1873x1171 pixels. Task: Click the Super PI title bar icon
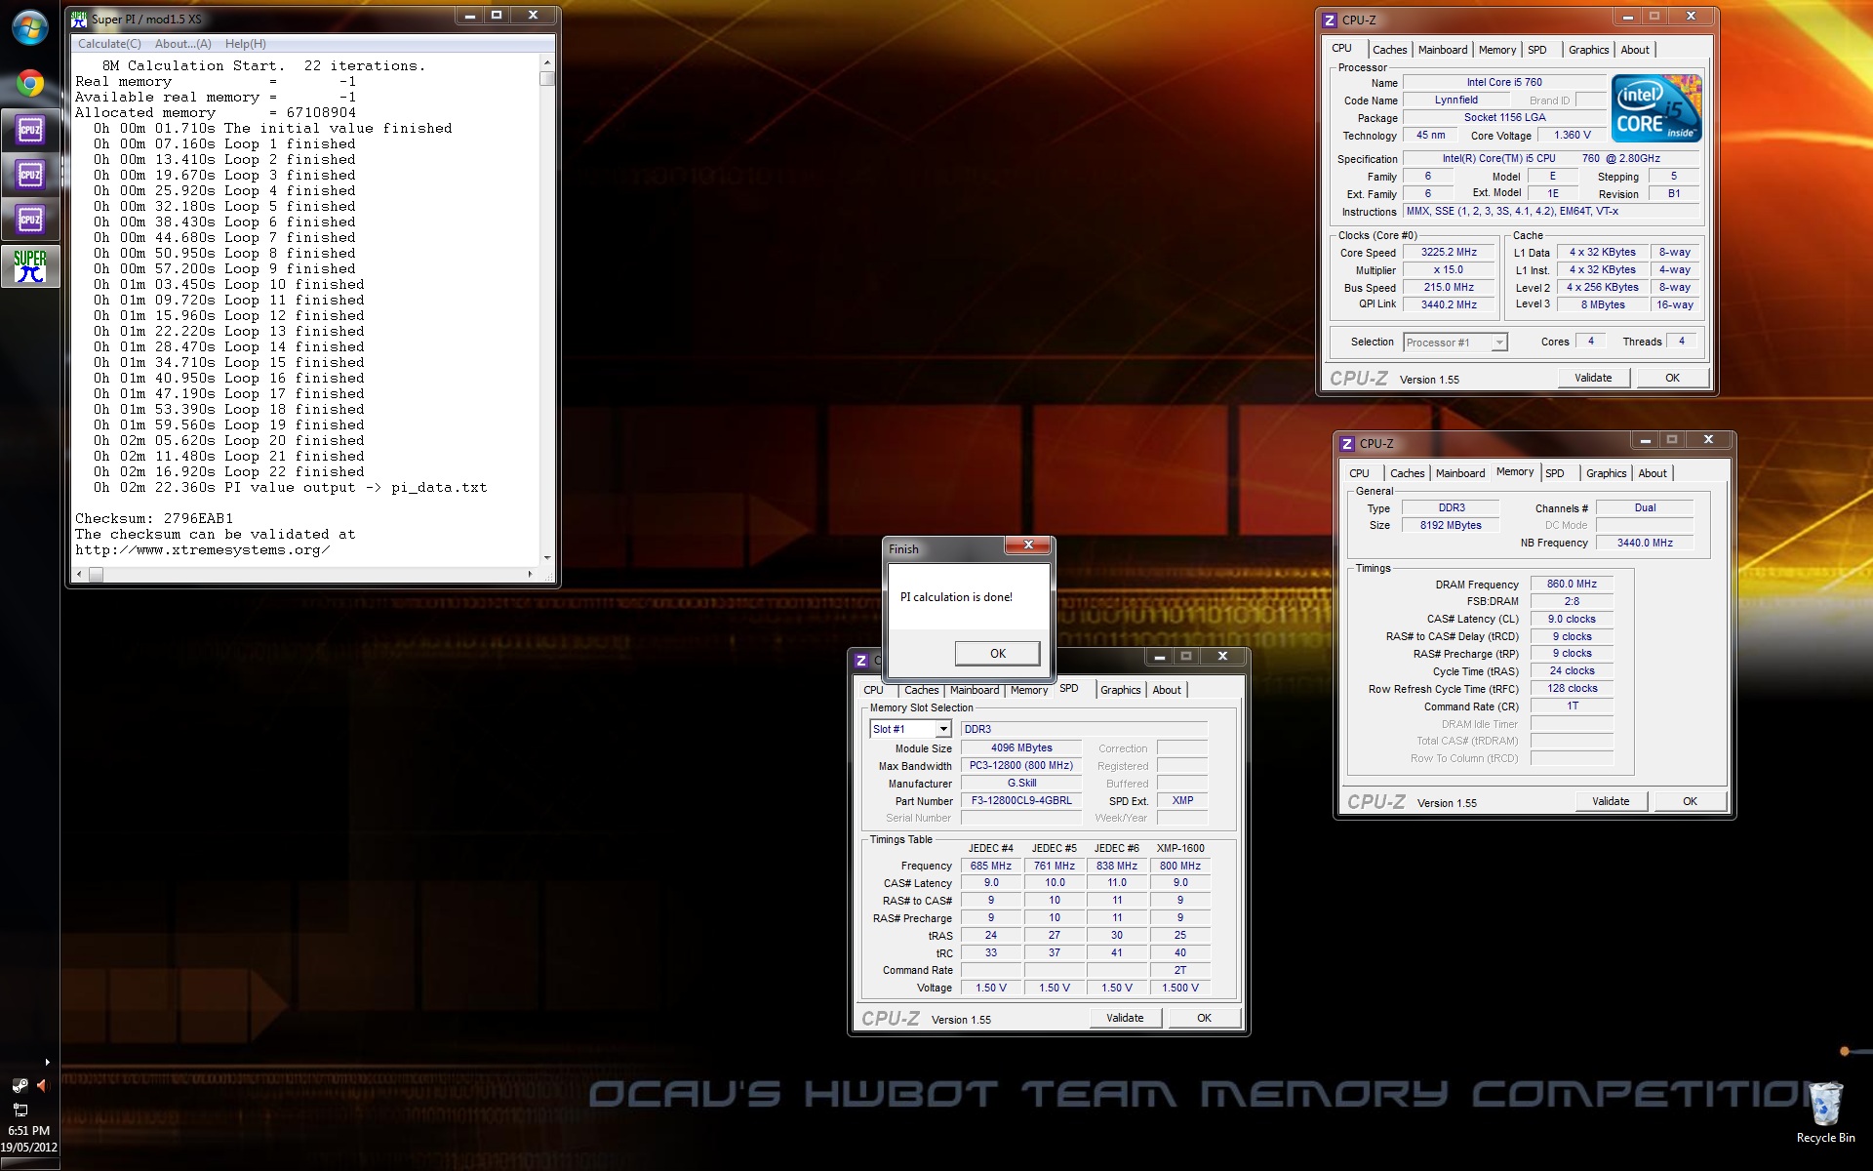(x=80, y=19)
